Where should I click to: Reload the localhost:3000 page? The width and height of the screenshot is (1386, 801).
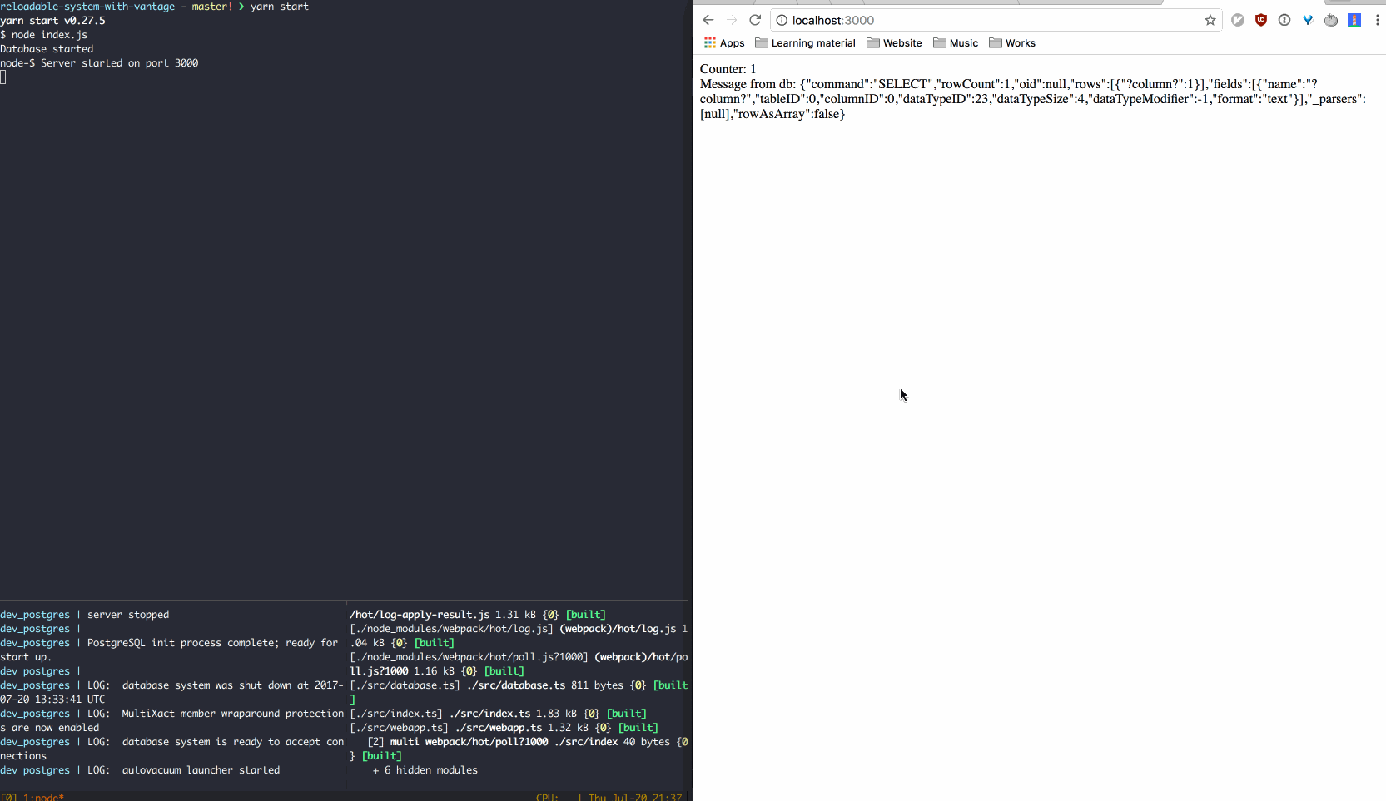755,20
